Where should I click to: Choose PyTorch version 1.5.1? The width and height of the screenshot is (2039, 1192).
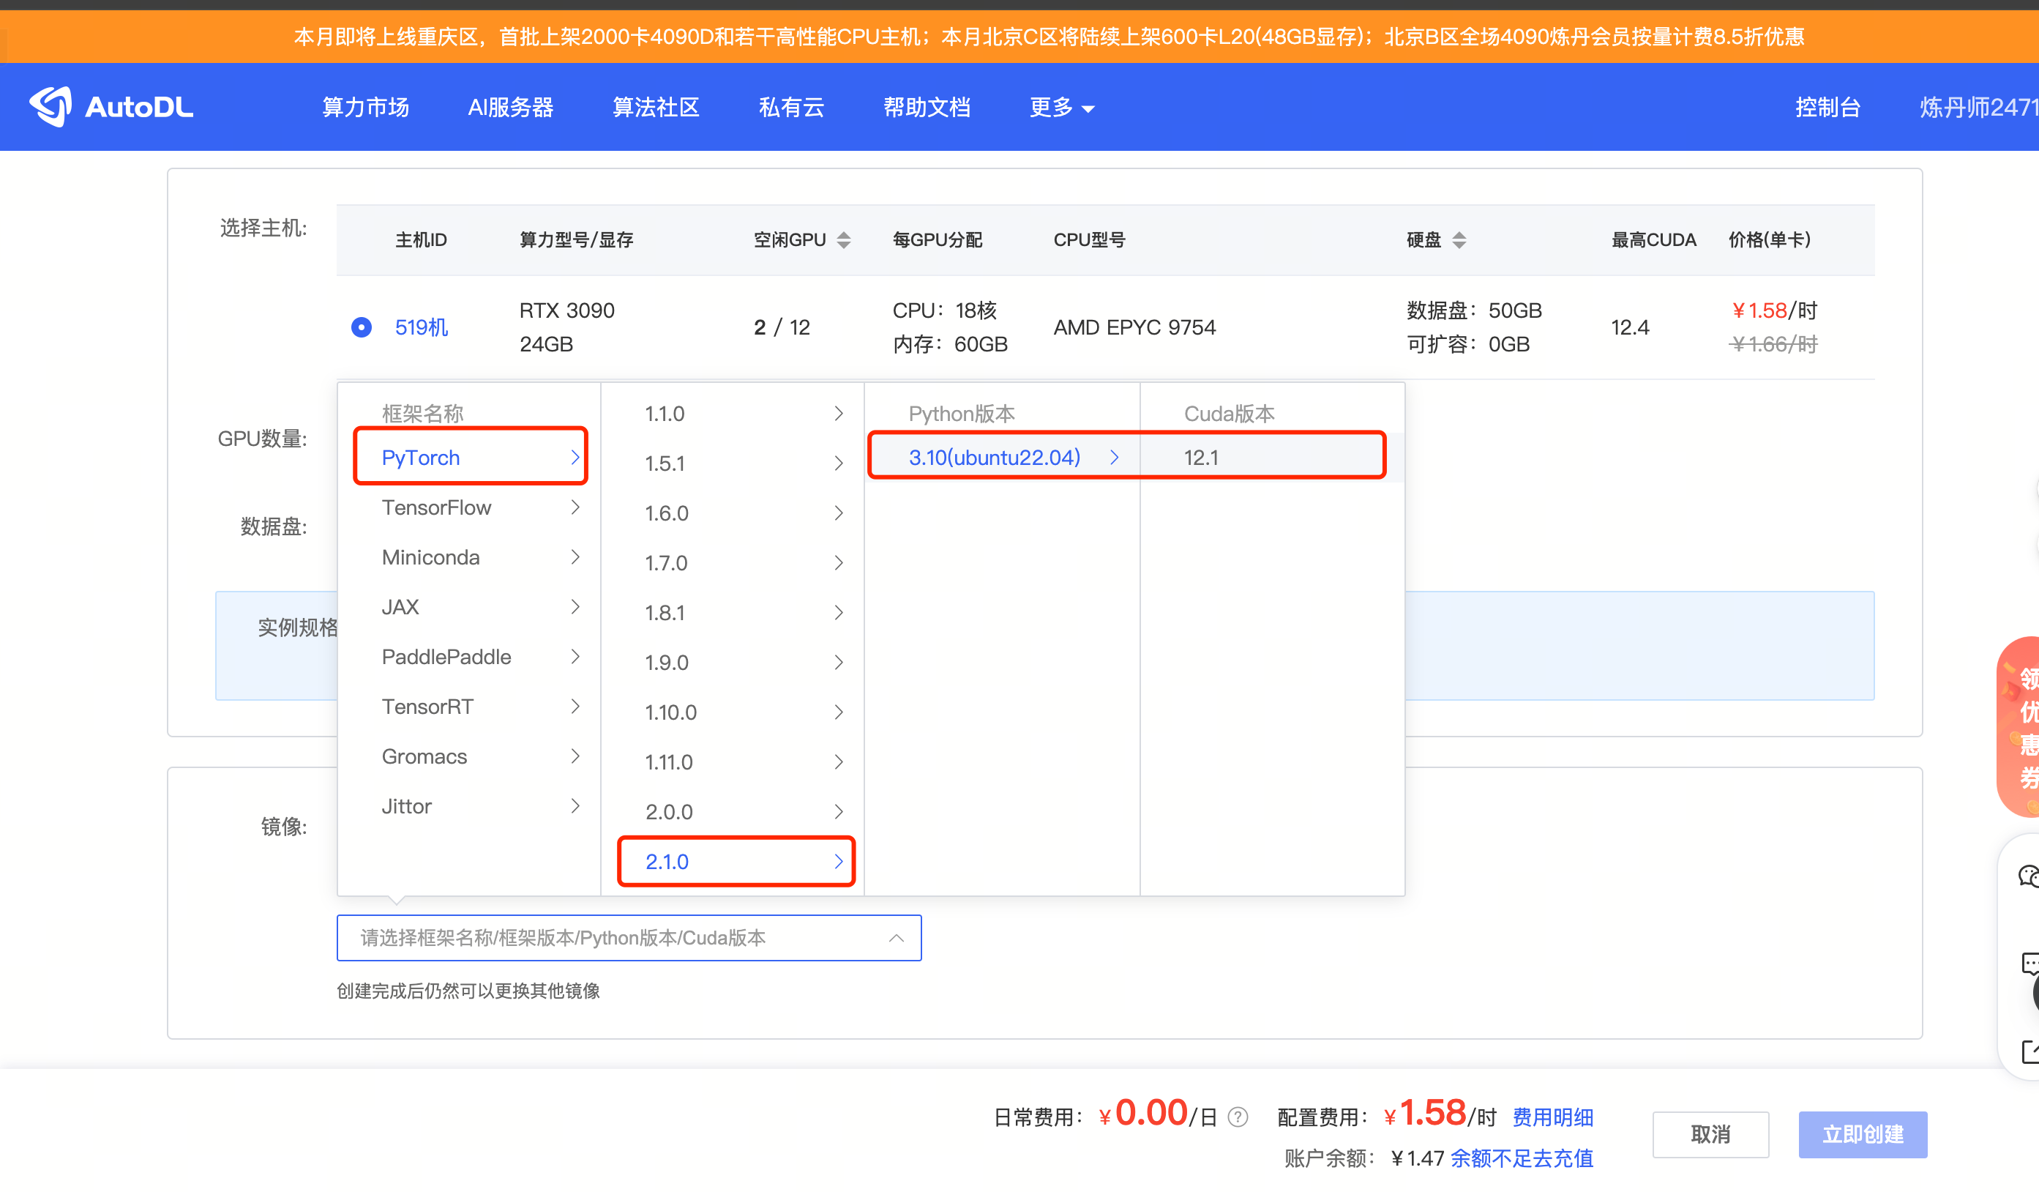point(734,463)
